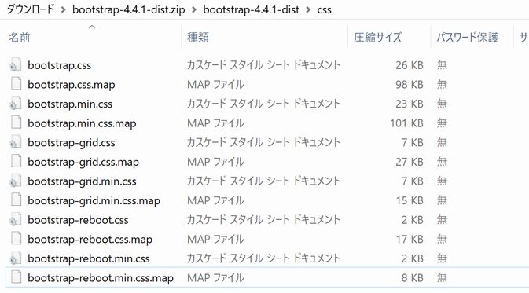Click the 101 KB compressed size value
The image size is (529, 293).
pos(406,123)
